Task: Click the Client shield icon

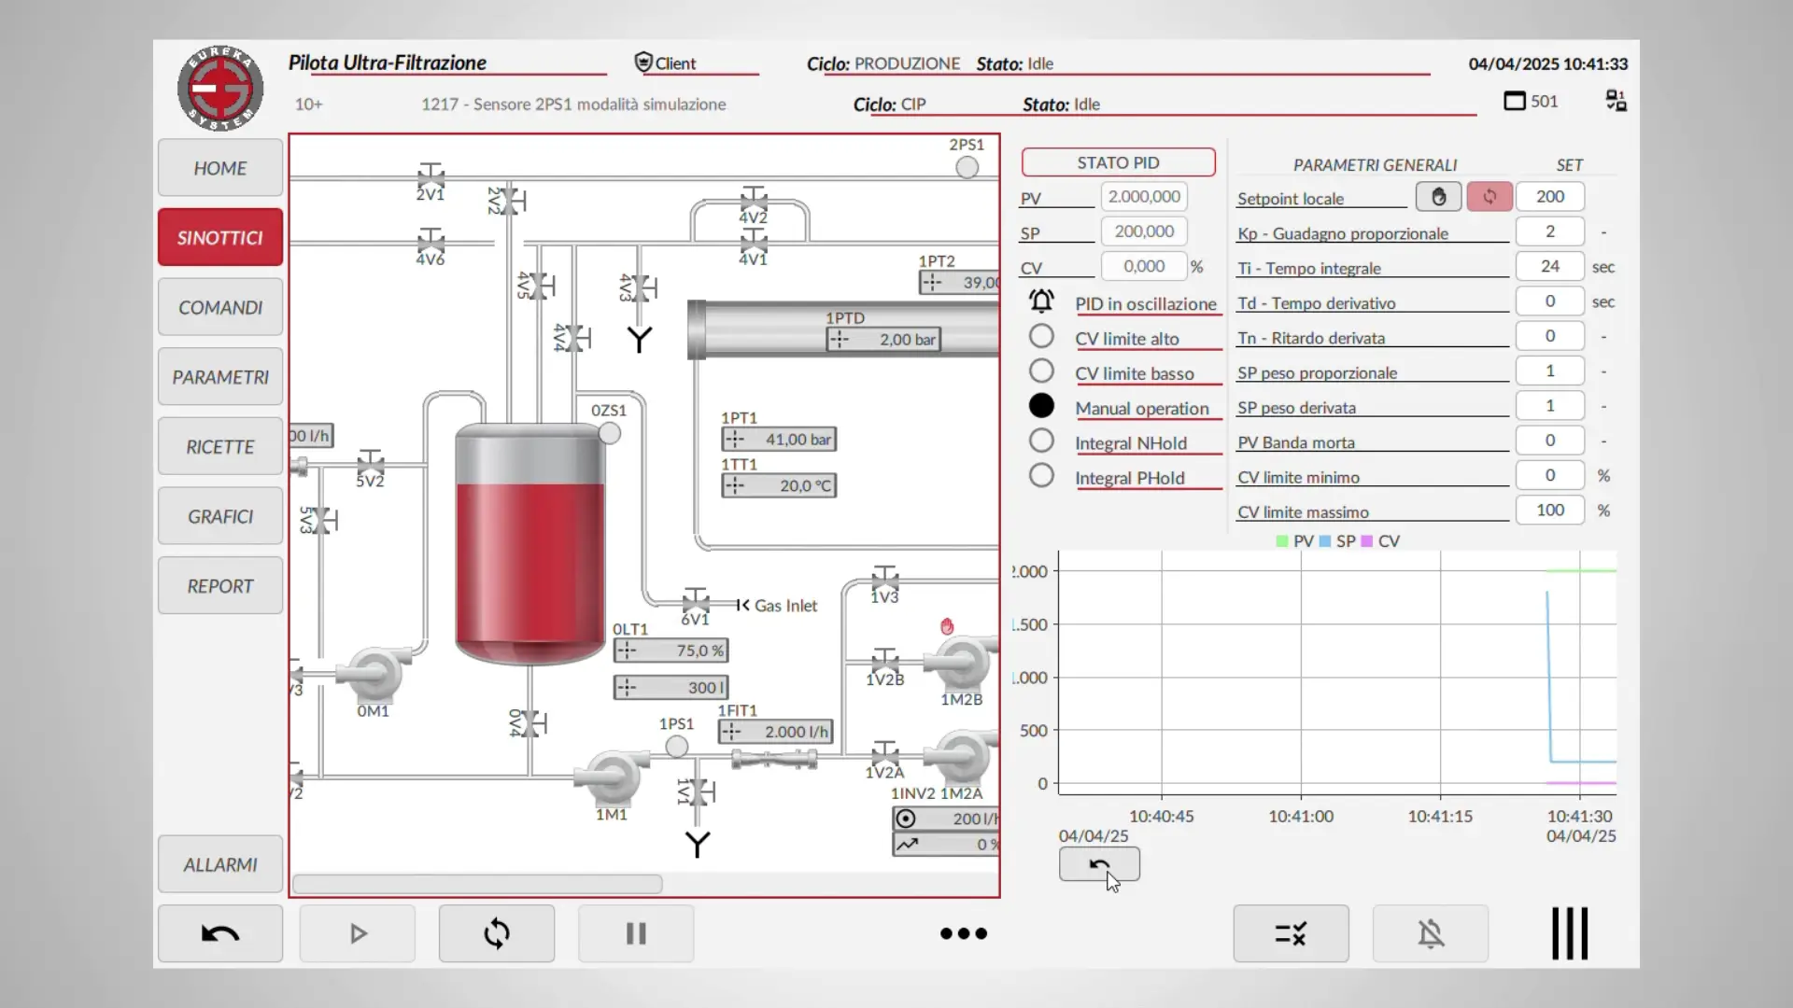Action: [x=642, y=62]
